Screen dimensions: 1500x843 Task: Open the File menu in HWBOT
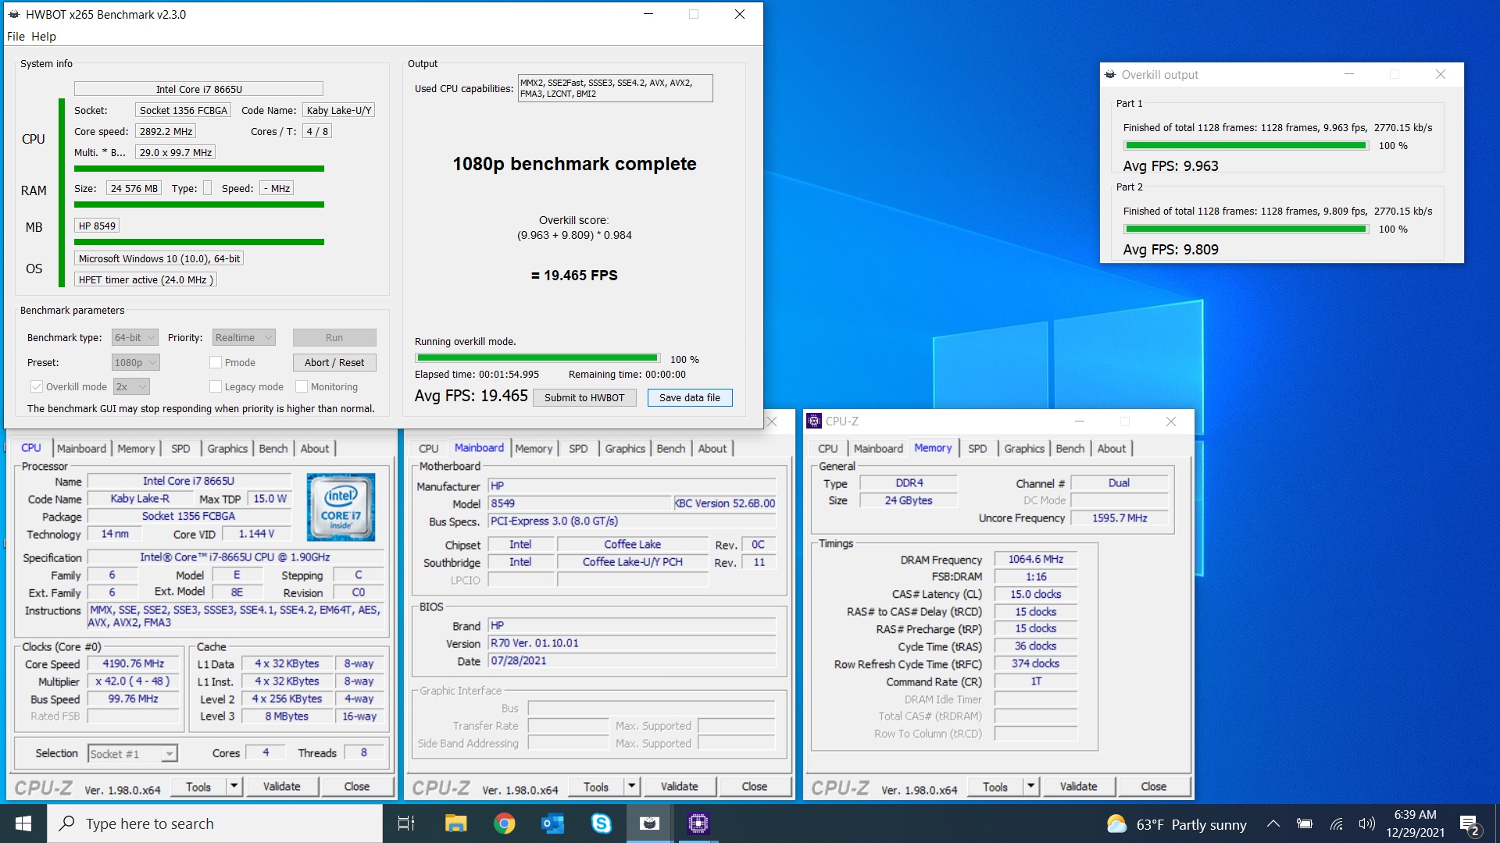click(16, 37)
